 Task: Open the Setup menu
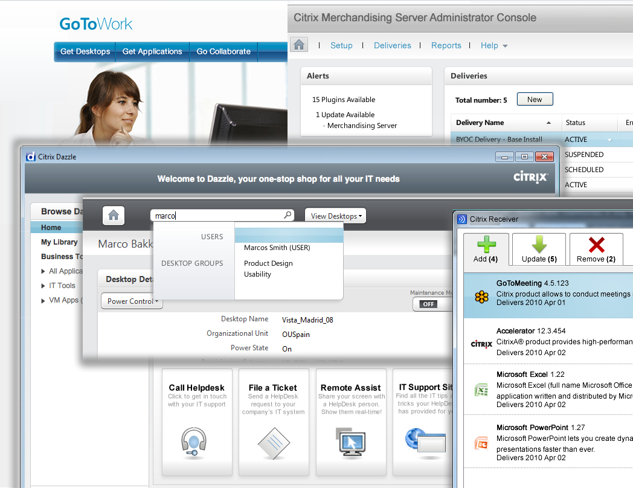341,46
